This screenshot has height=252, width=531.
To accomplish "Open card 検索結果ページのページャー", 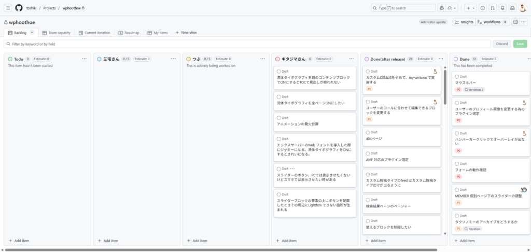I will click(x=388, y=206).
